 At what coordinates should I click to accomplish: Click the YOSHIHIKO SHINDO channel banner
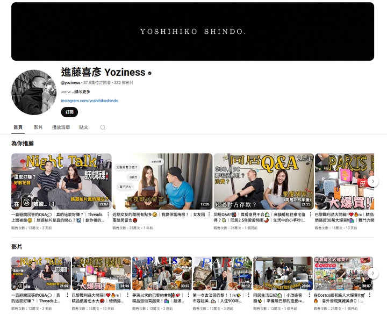pyautogui.click(x=192, y=31)
